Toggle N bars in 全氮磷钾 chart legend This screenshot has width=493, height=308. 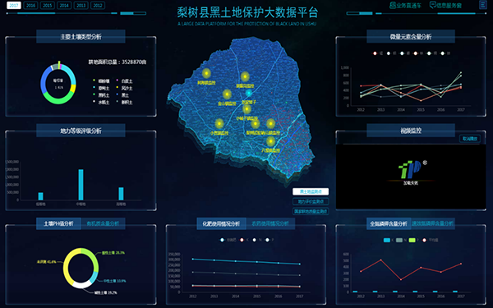pyautogui.click(x=401, y=240)
